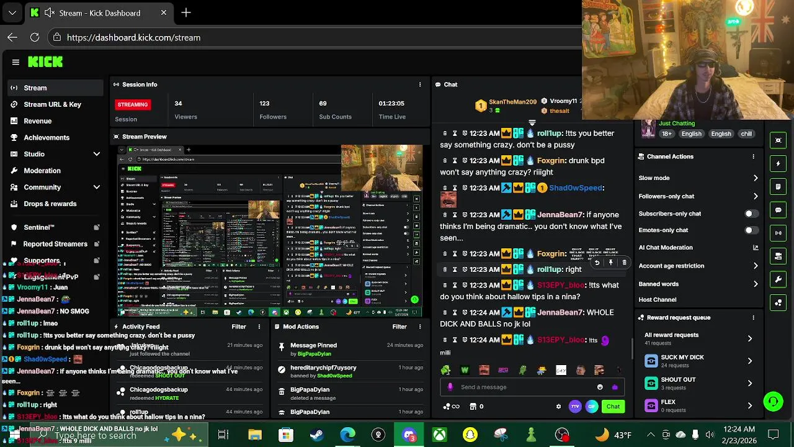The image size is (794, 447).
Task: Expand the Studio sidebar section
Action: click(x=97, y=154)
